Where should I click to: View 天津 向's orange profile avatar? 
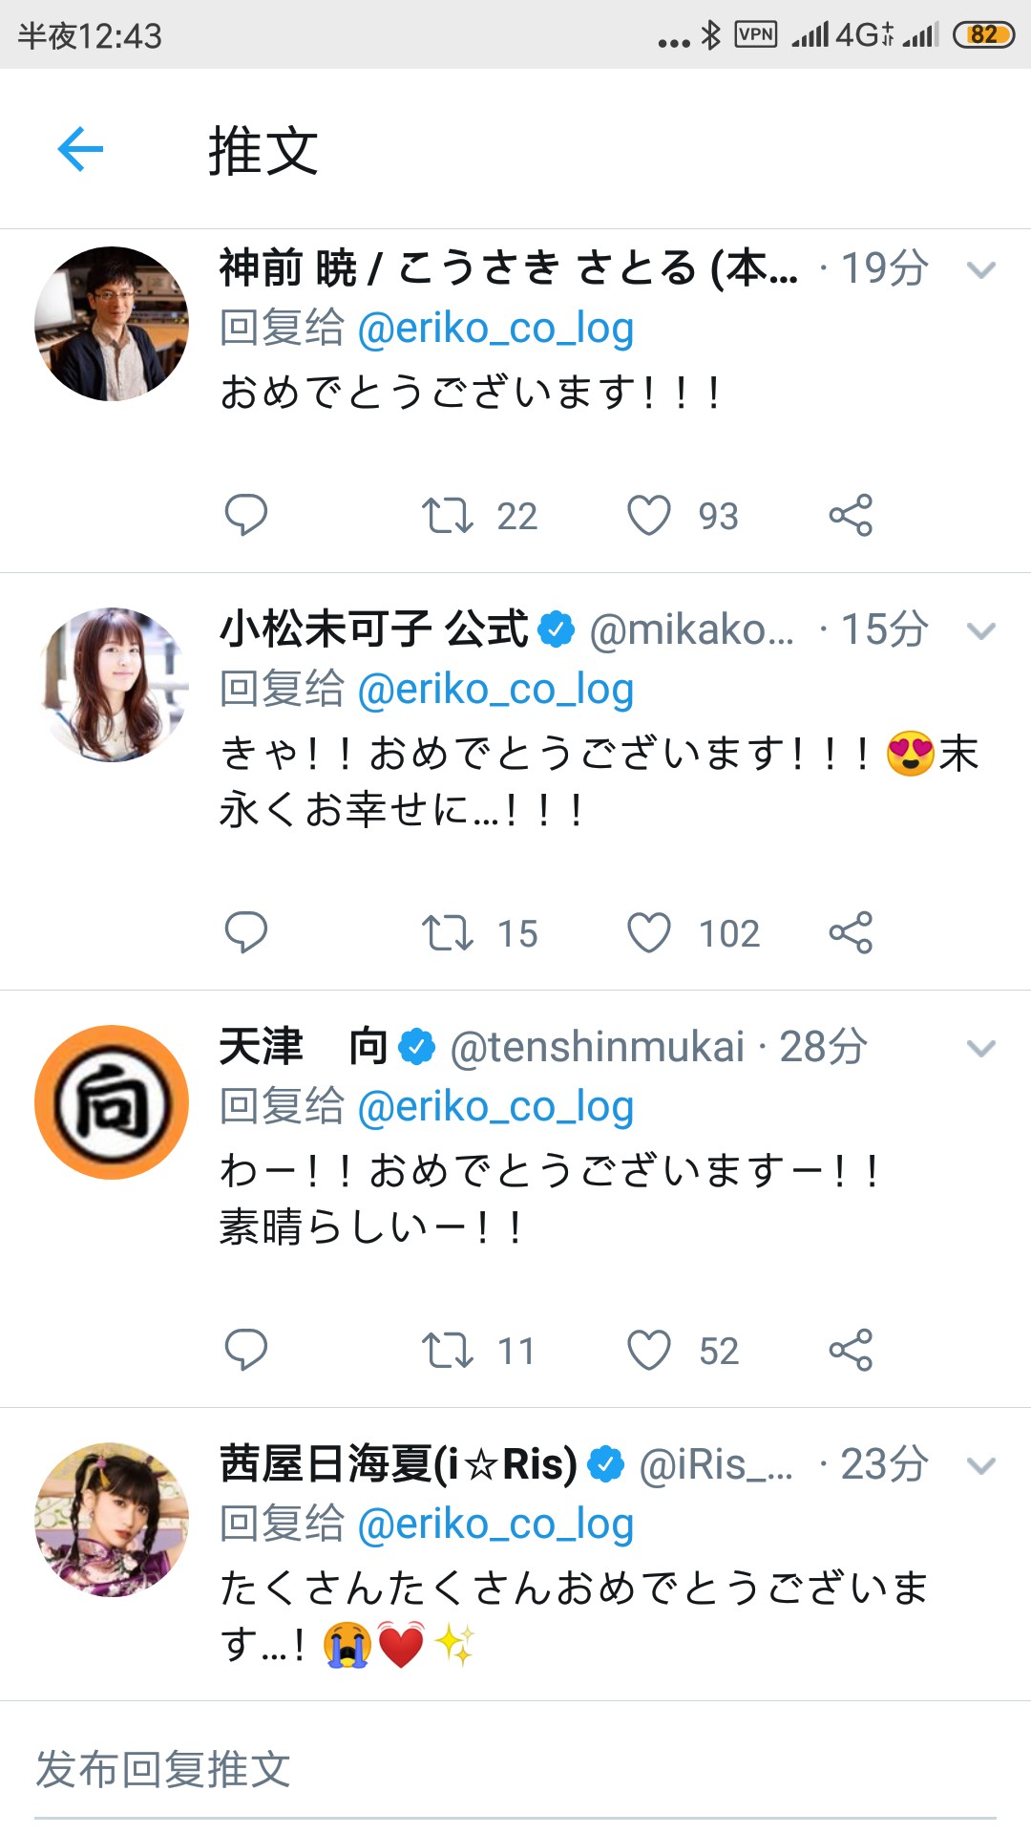(112, 1102)
